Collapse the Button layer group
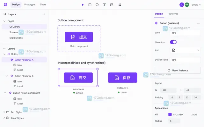The image size is (204, 127). 4,54
